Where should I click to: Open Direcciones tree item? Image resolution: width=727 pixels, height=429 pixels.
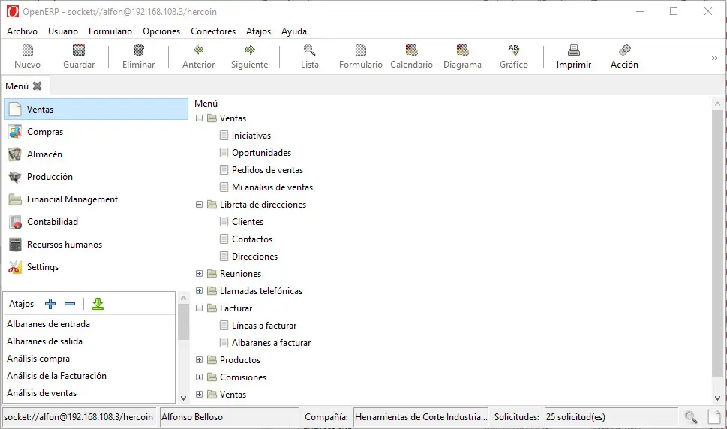point(254,256)
